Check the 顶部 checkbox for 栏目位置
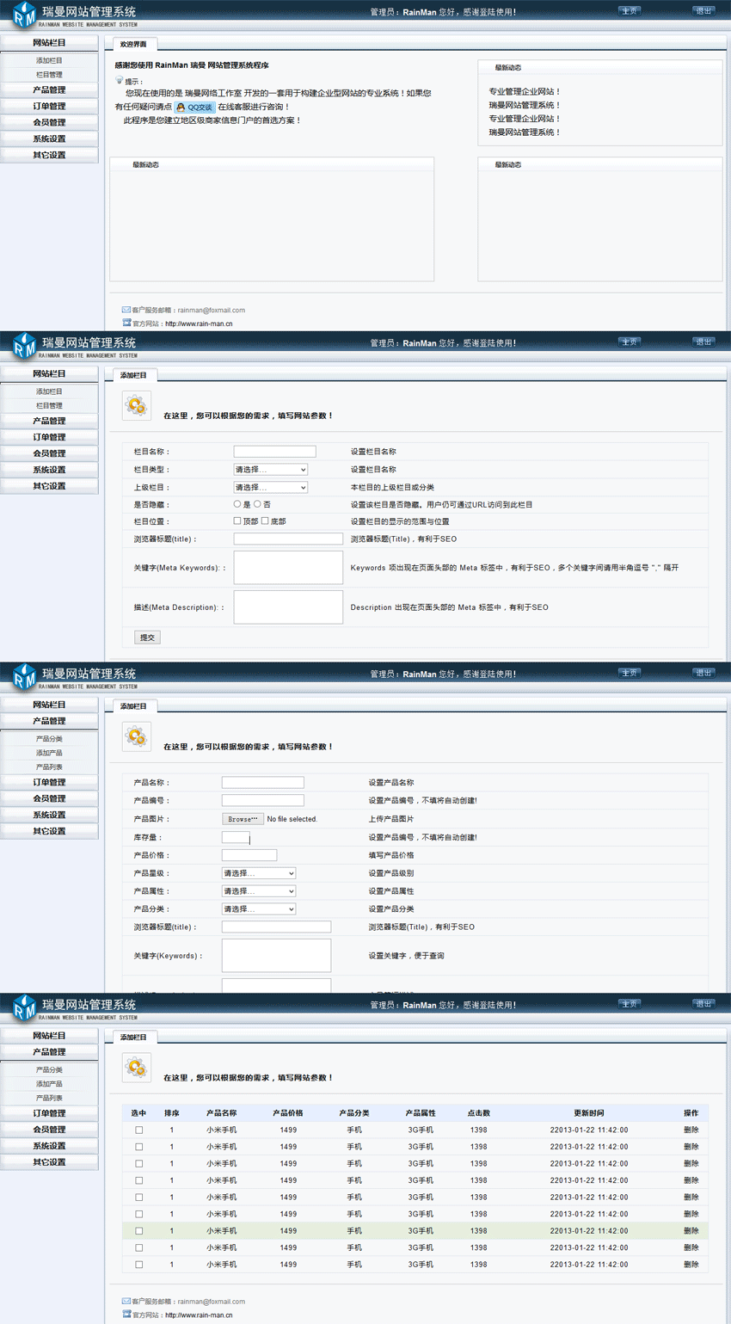731x1324 pixels. click(237, 521)
